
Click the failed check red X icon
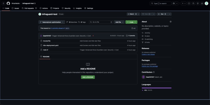click(x=93, y=36)
